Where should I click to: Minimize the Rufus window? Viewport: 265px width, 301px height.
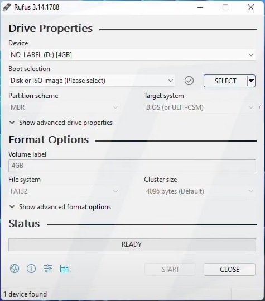point(200,7)
